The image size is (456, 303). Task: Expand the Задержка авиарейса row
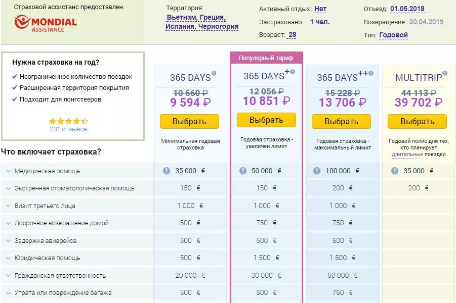(x=9, y=241)
